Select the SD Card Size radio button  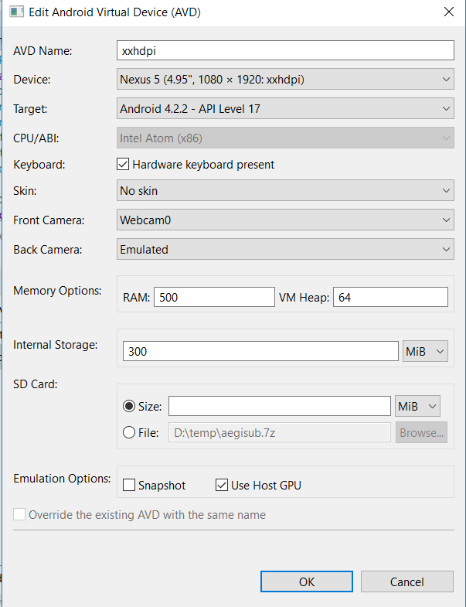pyautogui.click(x=129, y=406)
